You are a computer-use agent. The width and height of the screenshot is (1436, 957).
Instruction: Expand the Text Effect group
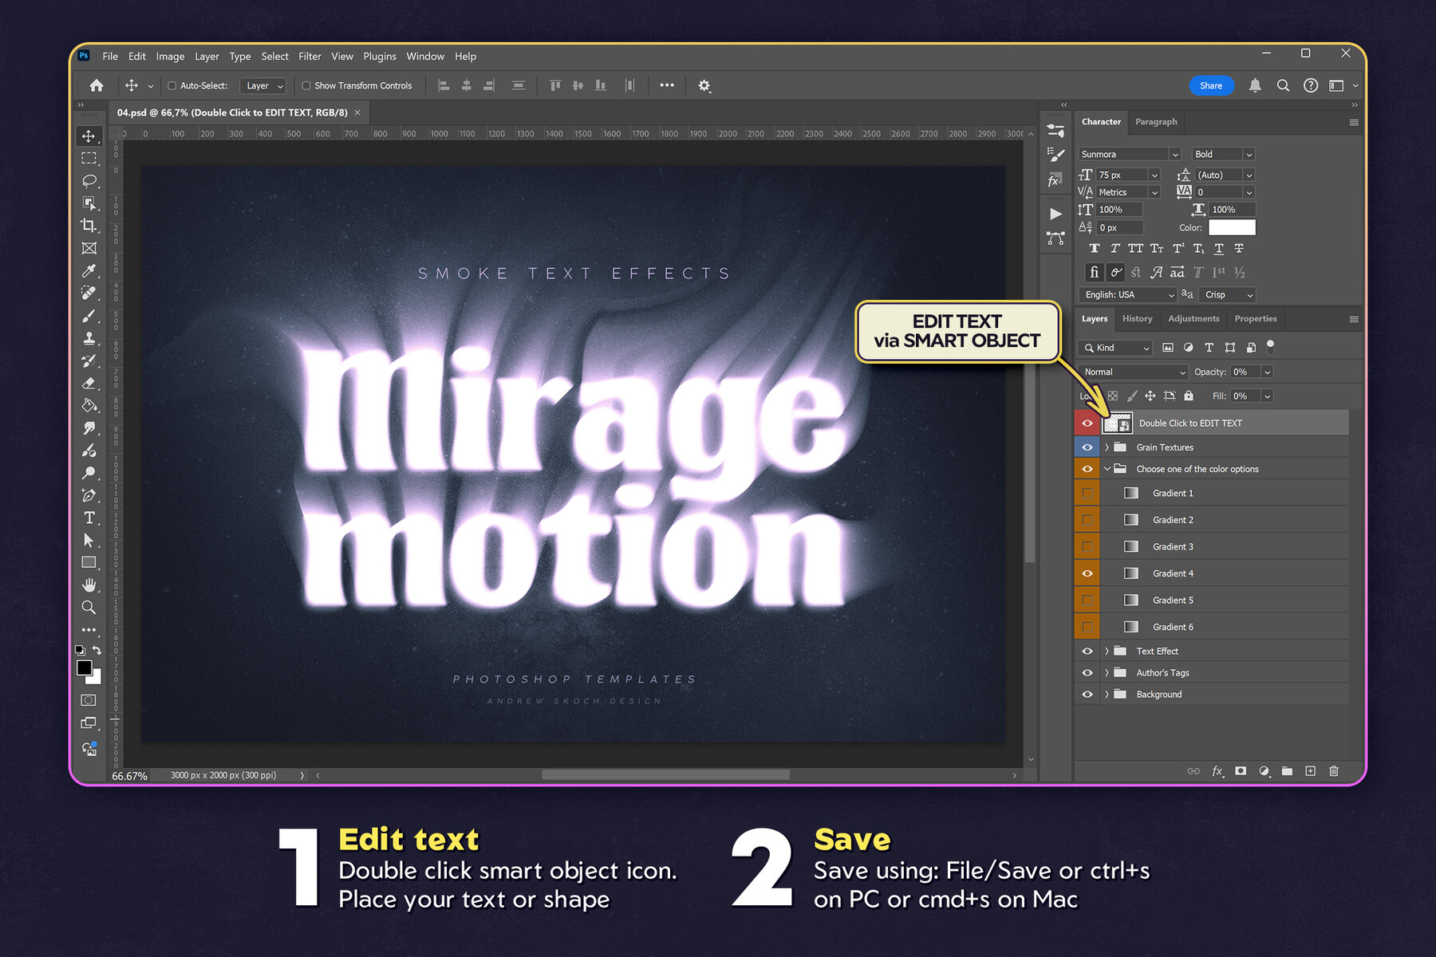click(1107, 651)
